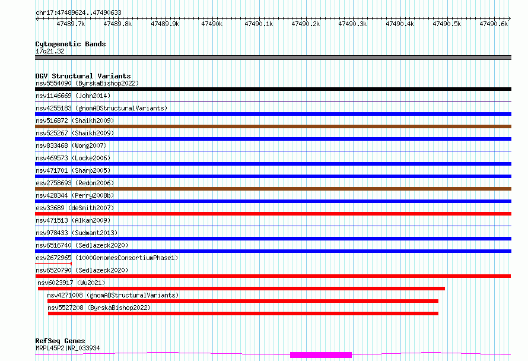Select the nsv469573 (Locke2006) variant label

[73, 158]
